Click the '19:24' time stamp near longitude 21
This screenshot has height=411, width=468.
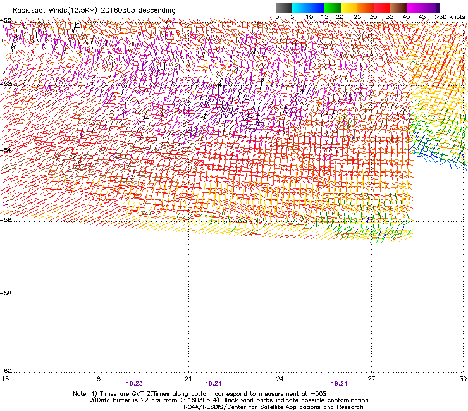213,384
